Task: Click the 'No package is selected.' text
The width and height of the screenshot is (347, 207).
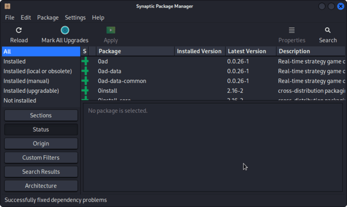Action: [x=118, y=110]
